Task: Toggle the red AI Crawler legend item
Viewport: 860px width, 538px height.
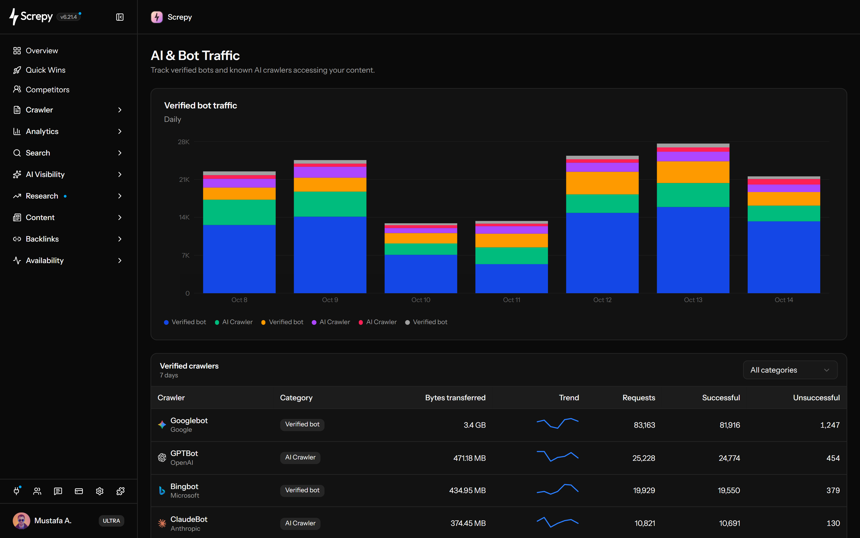Action: tap(377, 322)
